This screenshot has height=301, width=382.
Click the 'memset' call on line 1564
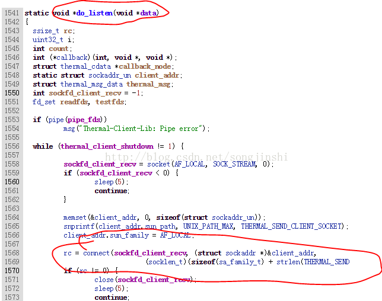tap(75, 217)
